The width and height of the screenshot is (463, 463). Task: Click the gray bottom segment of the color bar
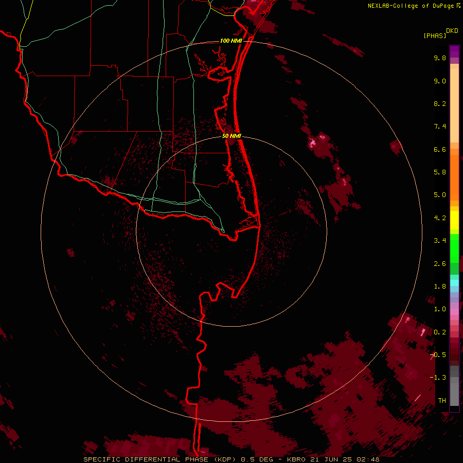coord(454,395)
